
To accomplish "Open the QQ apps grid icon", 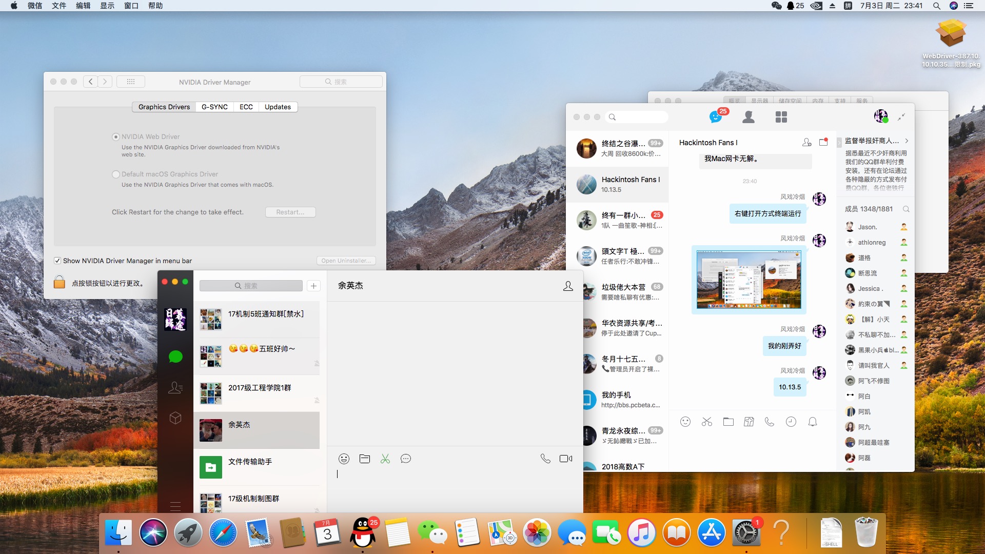I will point(781,117).
